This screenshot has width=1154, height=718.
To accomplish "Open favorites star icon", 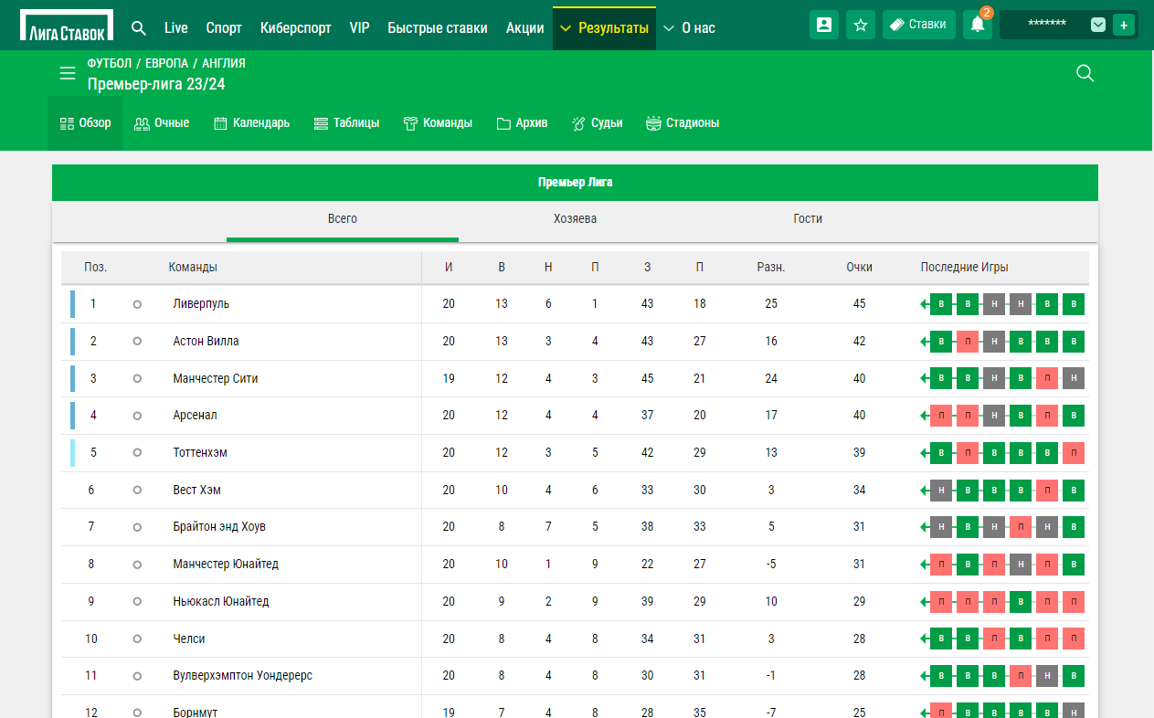I will (861, 25).
